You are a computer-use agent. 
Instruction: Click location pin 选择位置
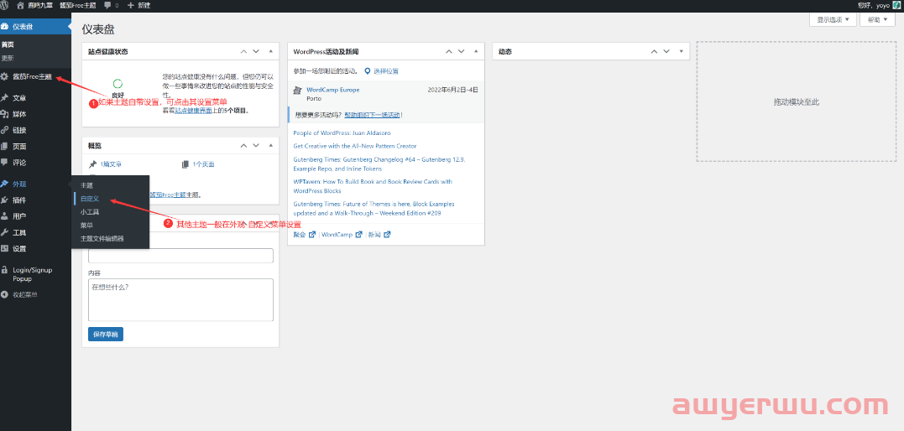(381, 71)
